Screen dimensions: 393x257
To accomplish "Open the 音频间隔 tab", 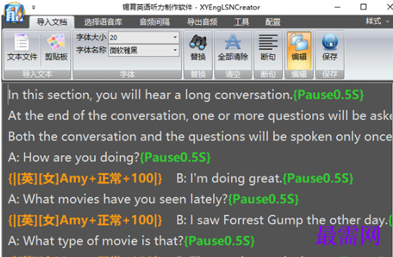I will [x=154, y=22].
